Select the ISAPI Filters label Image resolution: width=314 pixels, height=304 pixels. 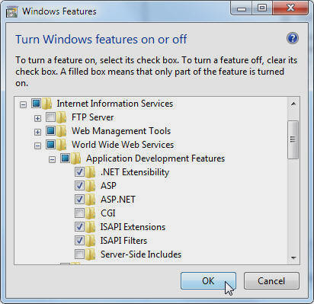[x=123, y=241]
